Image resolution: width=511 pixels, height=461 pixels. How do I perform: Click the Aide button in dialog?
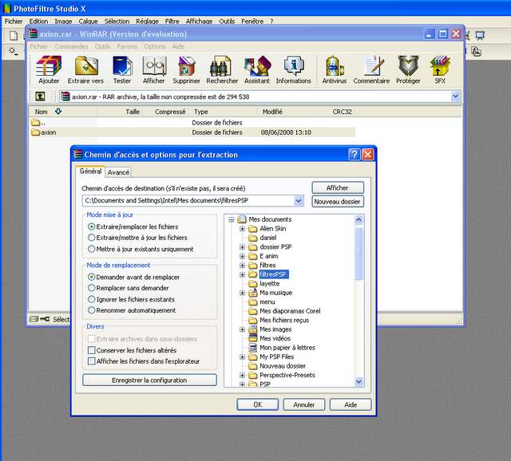351,404
